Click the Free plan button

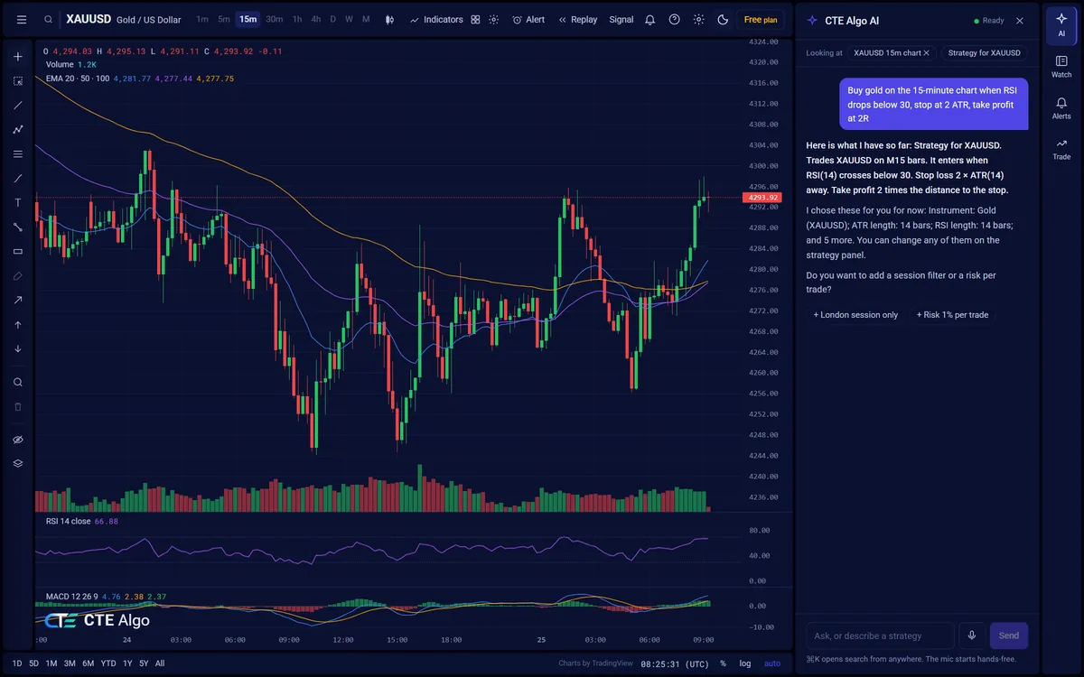761,19
